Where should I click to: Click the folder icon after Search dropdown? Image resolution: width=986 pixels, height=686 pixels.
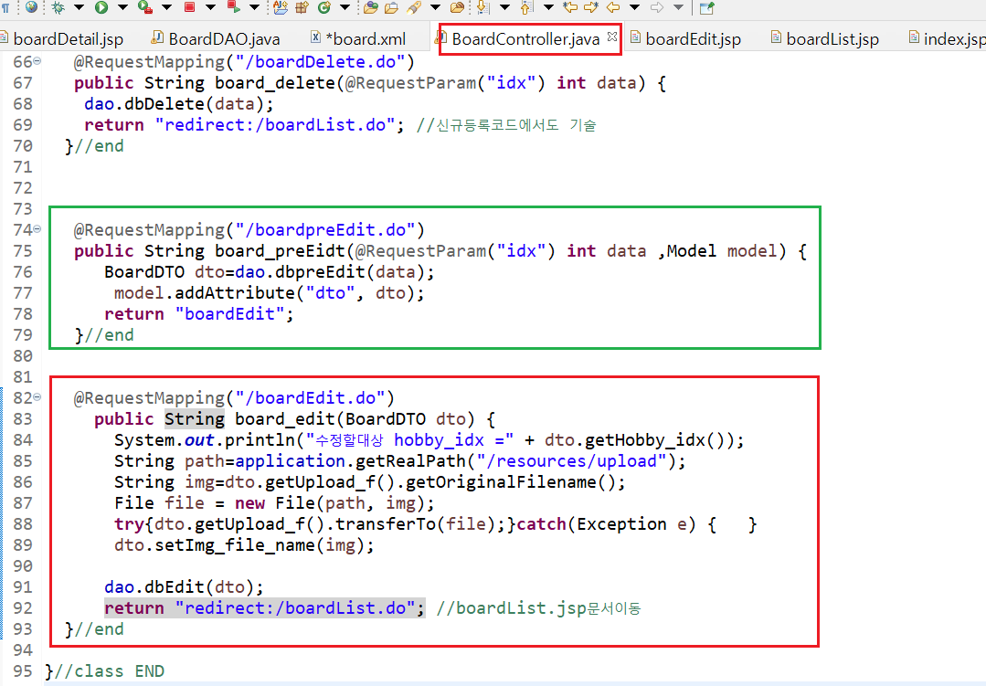tap(458, 7)
